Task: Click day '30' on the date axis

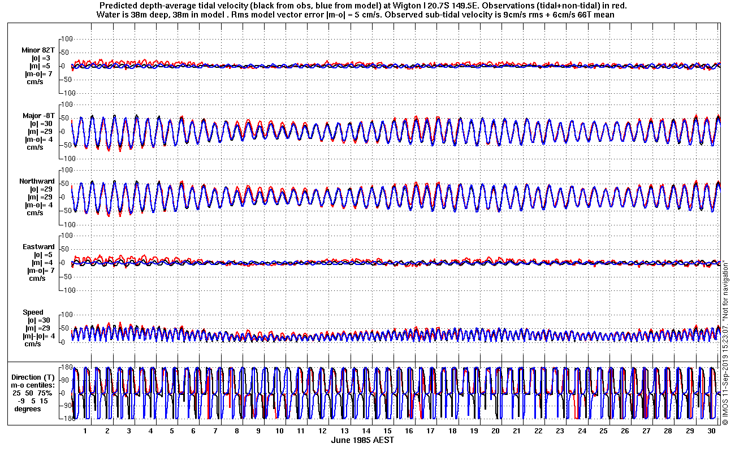Action: [711, 431]
